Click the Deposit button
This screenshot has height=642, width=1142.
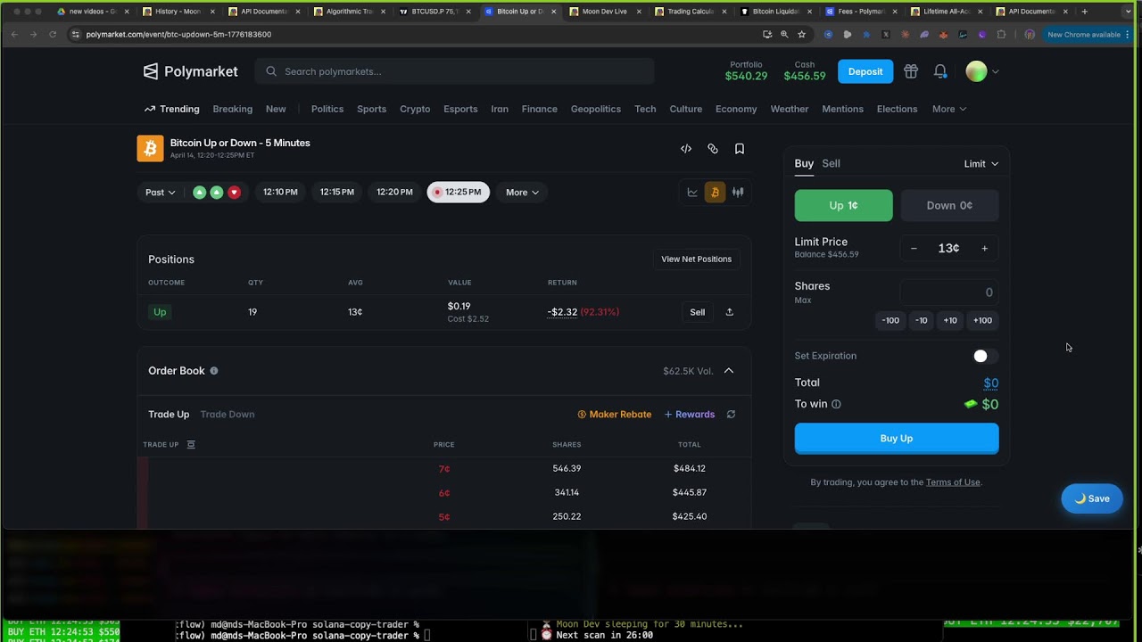point(865,71)
